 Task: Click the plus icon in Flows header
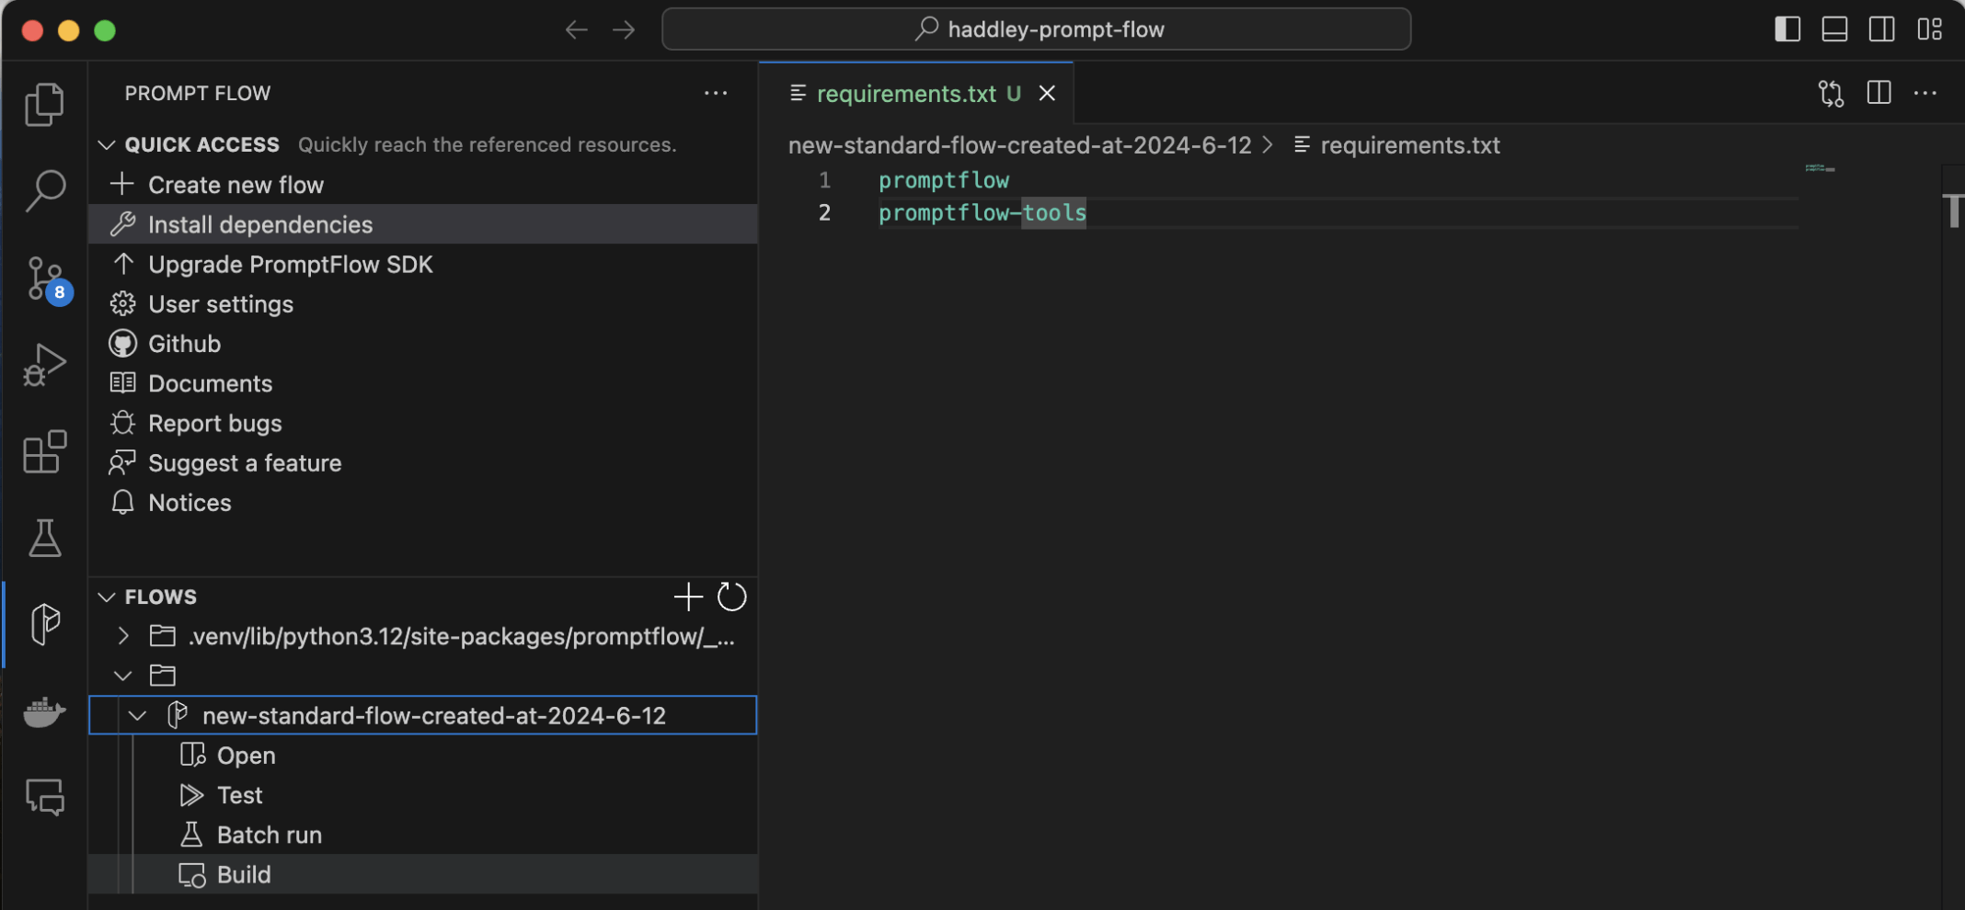[x=687, y=597]
